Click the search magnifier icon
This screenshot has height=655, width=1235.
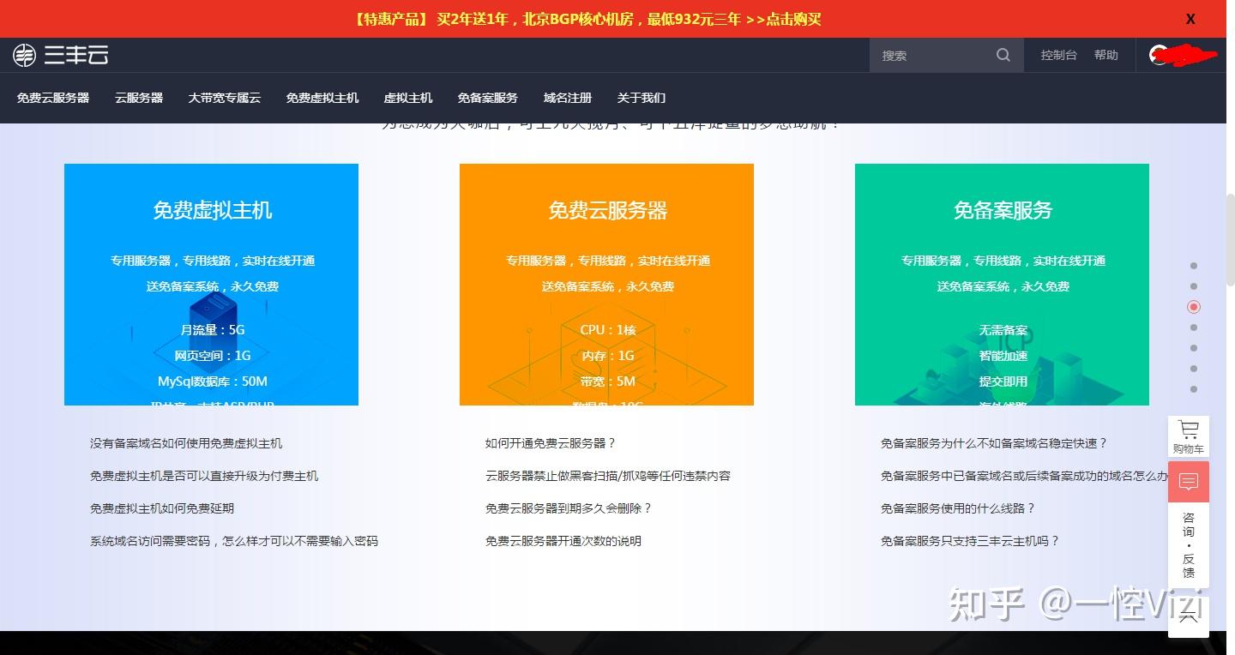(1003, 55)
